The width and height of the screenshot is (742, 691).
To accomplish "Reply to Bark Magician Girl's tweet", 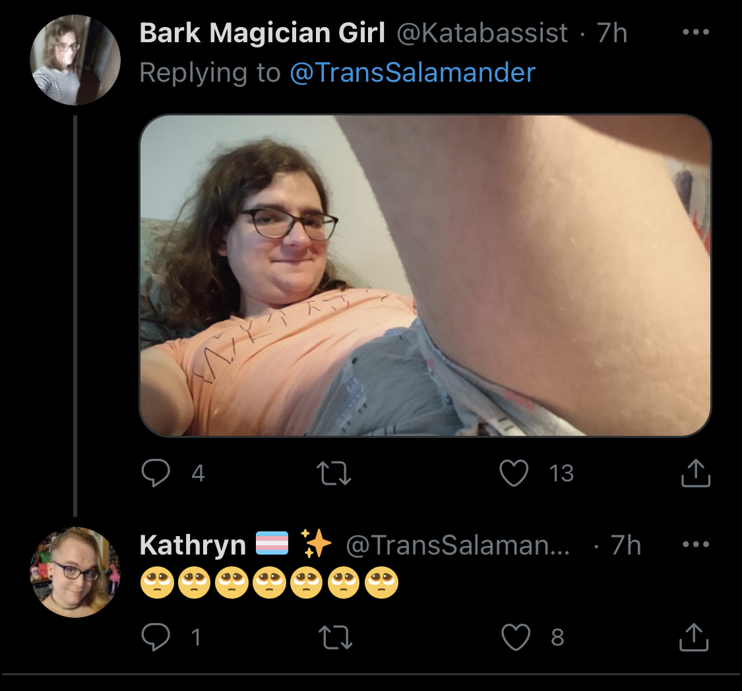I will pyautogui.click(x=156, y=473).
